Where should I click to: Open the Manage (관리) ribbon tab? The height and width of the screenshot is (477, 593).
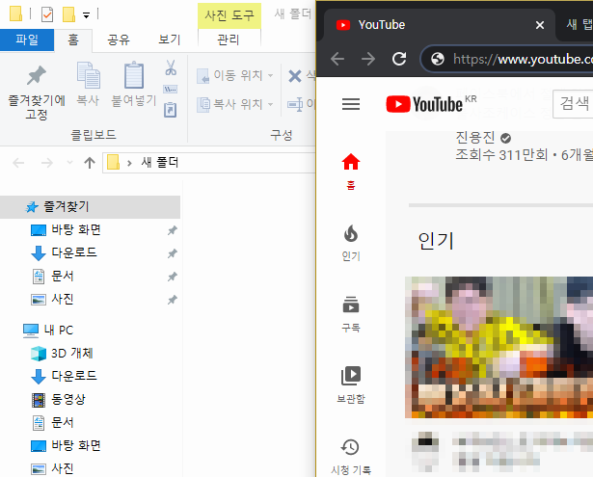tap(229, 40)
